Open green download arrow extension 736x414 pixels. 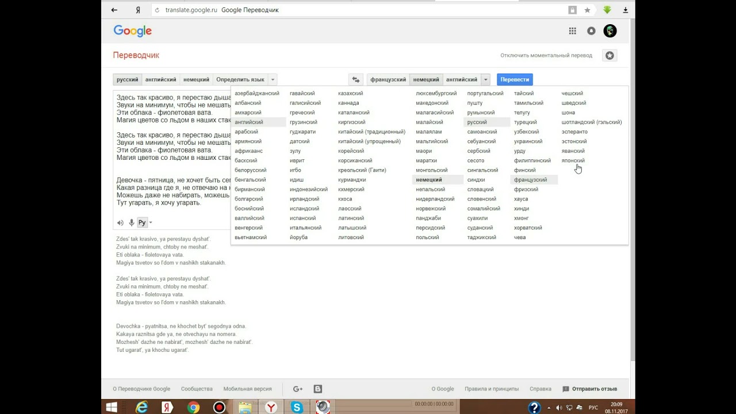[x=607, y=10]
